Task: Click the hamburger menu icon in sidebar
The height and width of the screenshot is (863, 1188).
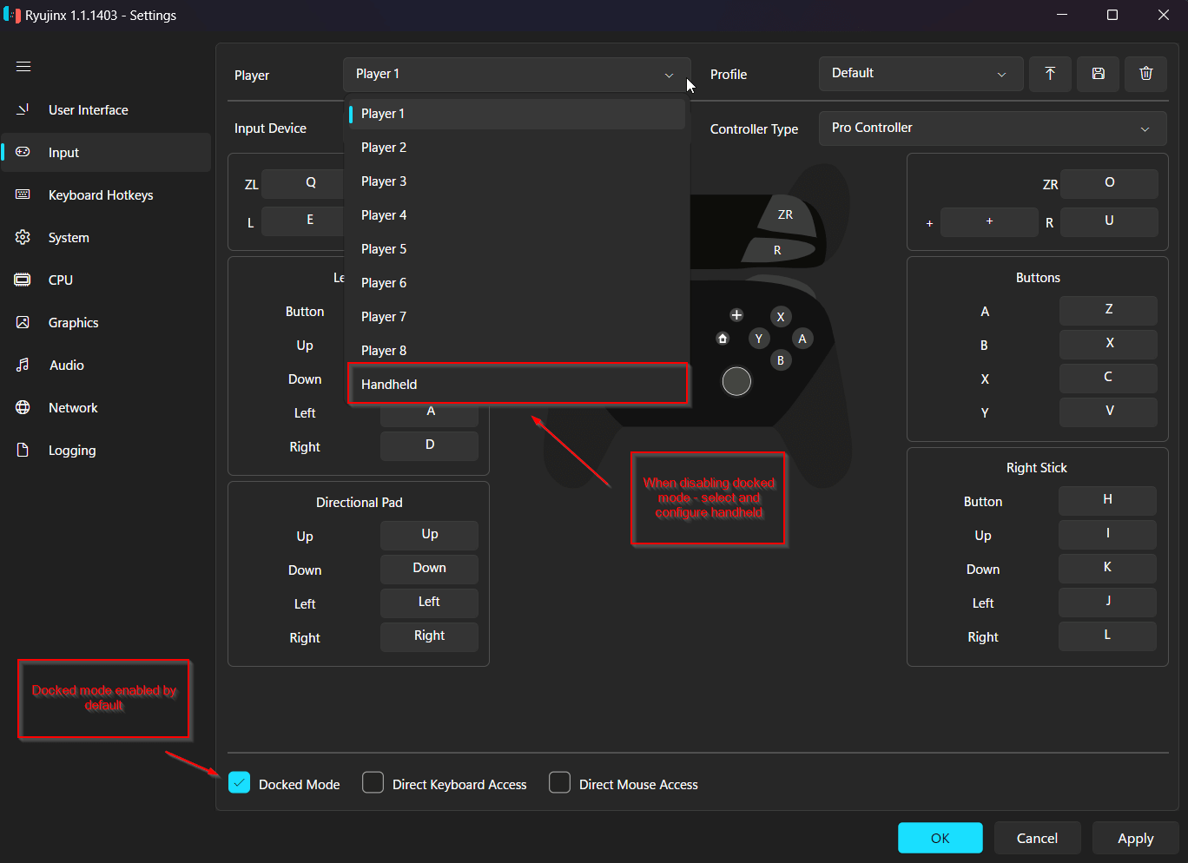Action: coord(23,67)
